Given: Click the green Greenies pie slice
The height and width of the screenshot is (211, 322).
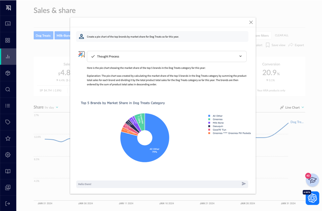Looking at the screenshot, I should (x=141, y=120).
